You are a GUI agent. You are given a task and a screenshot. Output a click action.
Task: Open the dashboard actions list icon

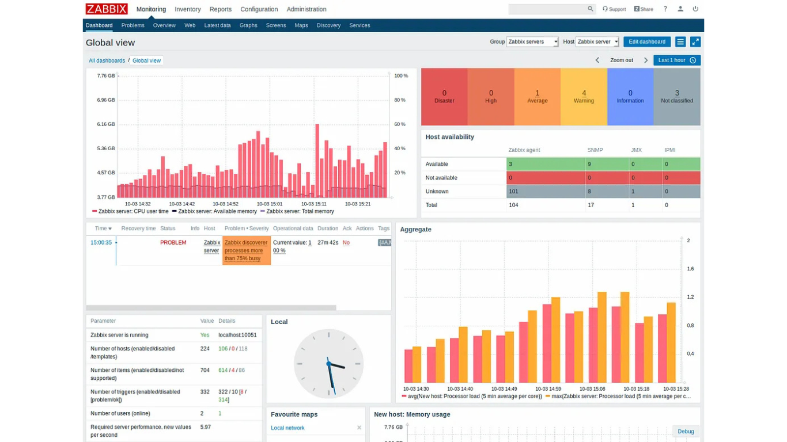(680, 42)
